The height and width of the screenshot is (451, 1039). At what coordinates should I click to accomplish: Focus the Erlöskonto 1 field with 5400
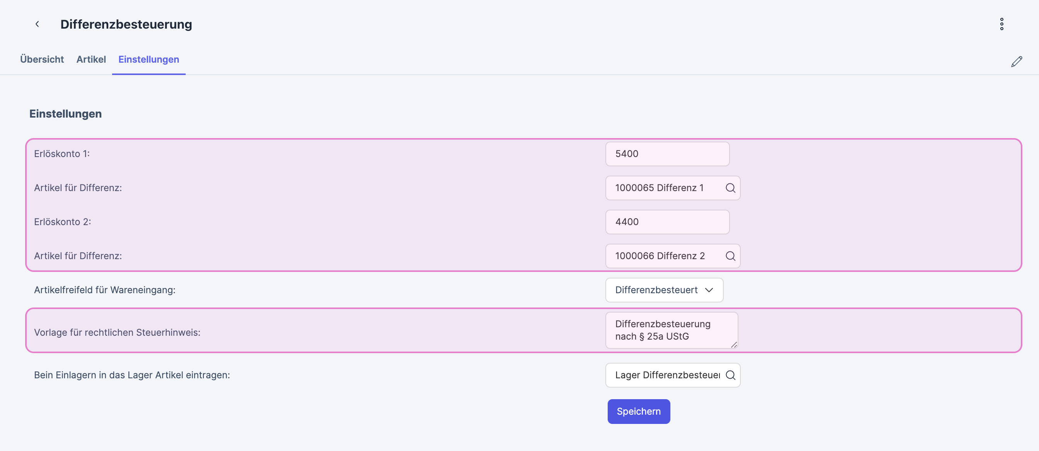[x=667, y=154]
